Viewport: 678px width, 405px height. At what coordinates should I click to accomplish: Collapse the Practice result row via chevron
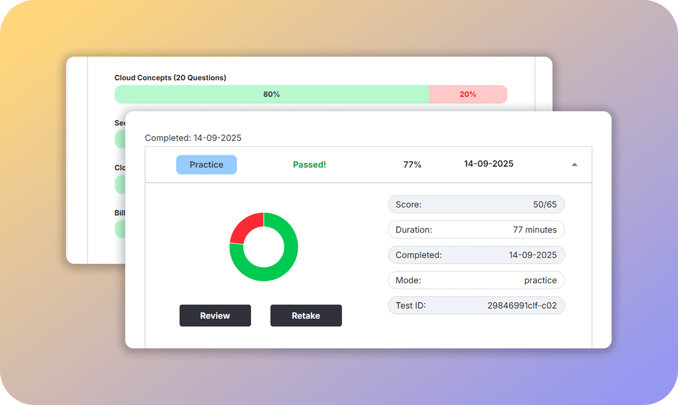(575, 164)
